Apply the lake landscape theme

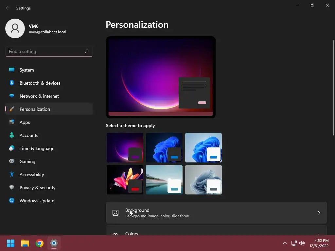click(x=164, y=180)
